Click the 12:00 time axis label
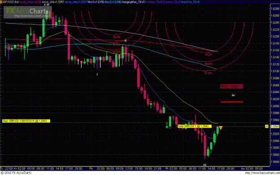Image resolution: width=280 pixels, height=175 pixels. pyautogui.click(x=129, y=169)
